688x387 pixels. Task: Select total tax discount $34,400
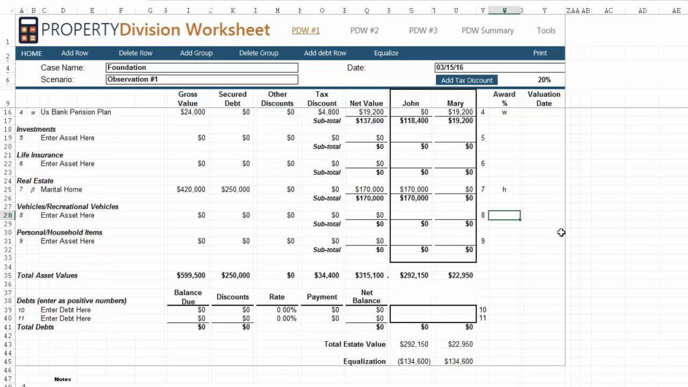(x=327, y=275)
